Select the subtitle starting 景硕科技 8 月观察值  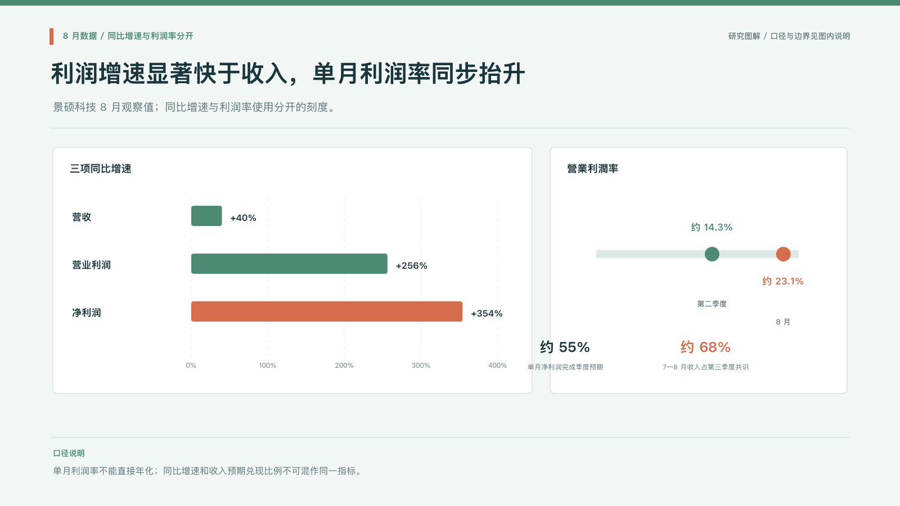(x=196, y=107)
